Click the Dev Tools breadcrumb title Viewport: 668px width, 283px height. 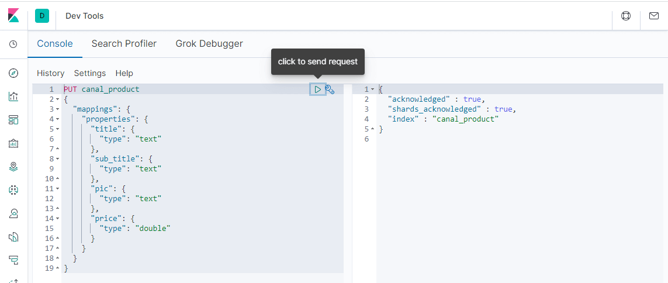(x=84, y=16)
